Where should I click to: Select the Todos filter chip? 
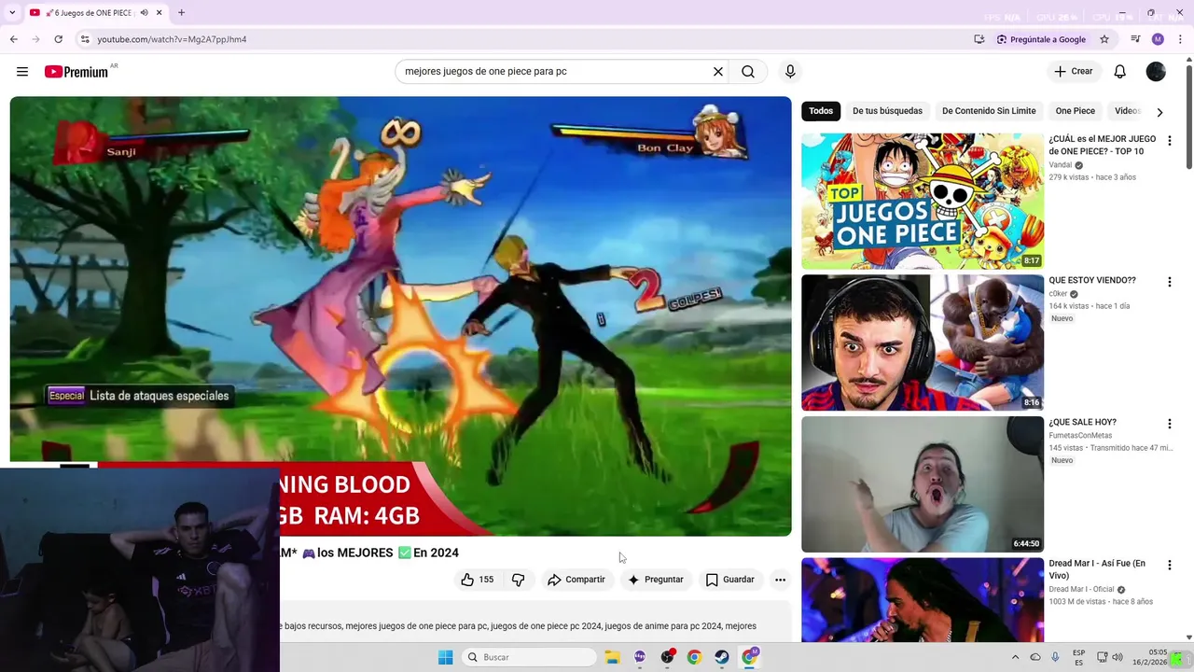pyautogui.click(x=821, y=111)
